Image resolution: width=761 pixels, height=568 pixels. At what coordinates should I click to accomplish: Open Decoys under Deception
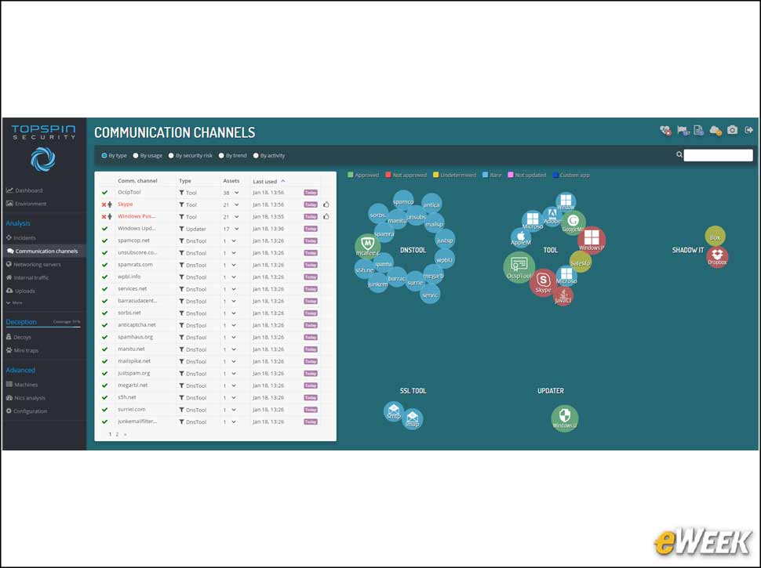pos(19,337)
